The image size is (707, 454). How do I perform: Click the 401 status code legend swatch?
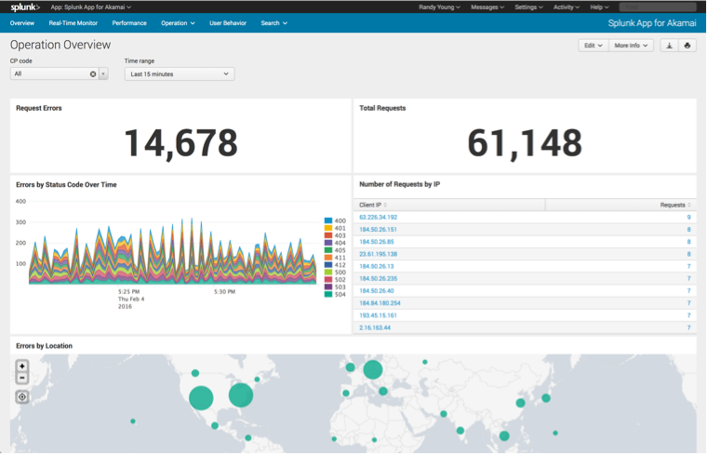click(x=328, y=228)
